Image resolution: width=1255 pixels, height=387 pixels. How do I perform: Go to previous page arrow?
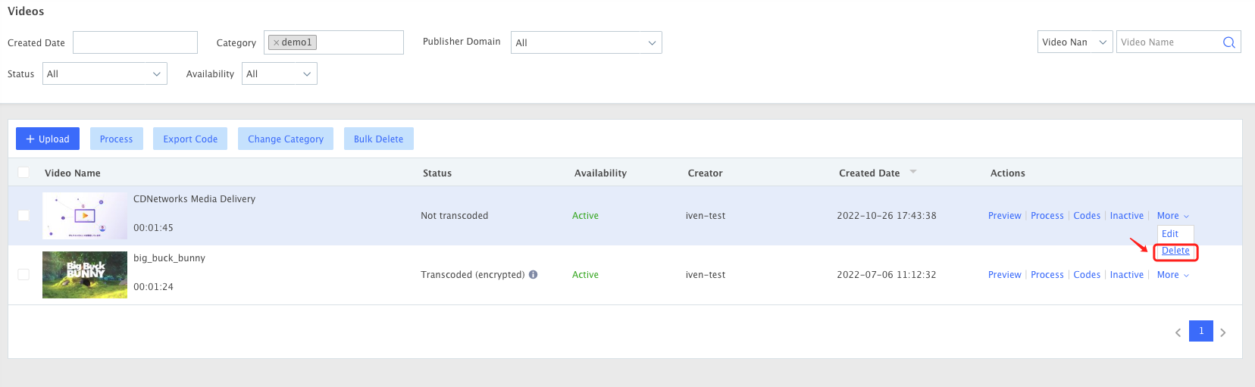(x=1178, y=332)
